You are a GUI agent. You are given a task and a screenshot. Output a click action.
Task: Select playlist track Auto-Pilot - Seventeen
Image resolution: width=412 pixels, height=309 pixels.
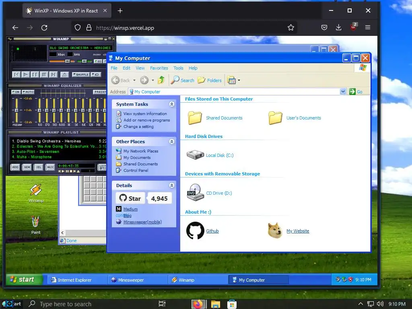(59, 152)
